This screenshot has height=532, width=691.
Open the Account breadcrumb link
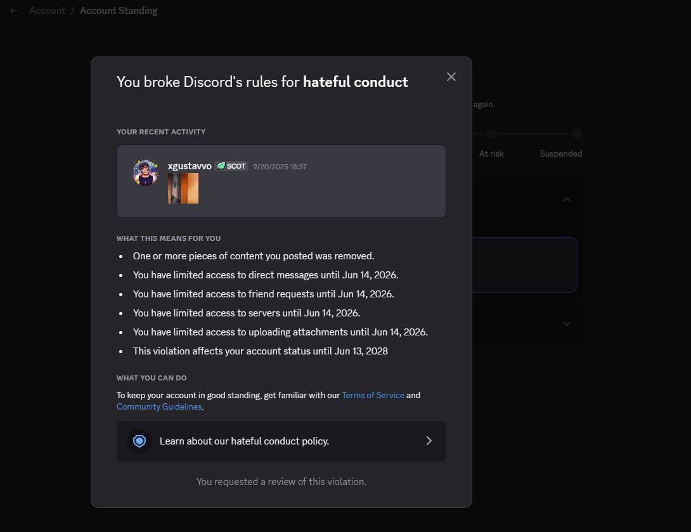pyautogui.click(x=47, y=11)
